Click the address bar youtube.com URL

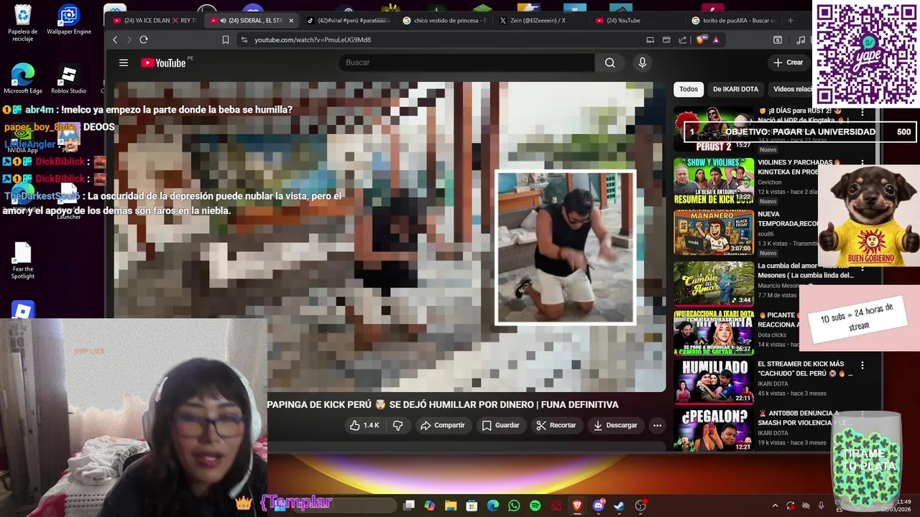point(313,40)
